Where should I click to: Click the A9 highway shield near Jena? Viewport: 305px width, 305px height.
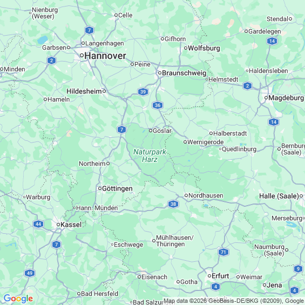coord(298,269)
